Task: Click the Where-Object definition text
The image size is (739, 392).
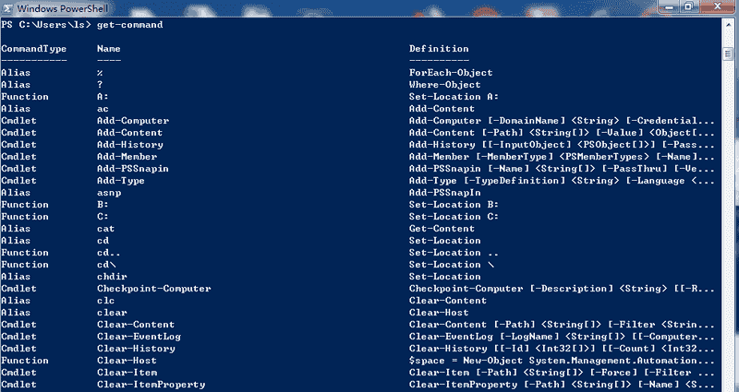Action: click(445, 85)
